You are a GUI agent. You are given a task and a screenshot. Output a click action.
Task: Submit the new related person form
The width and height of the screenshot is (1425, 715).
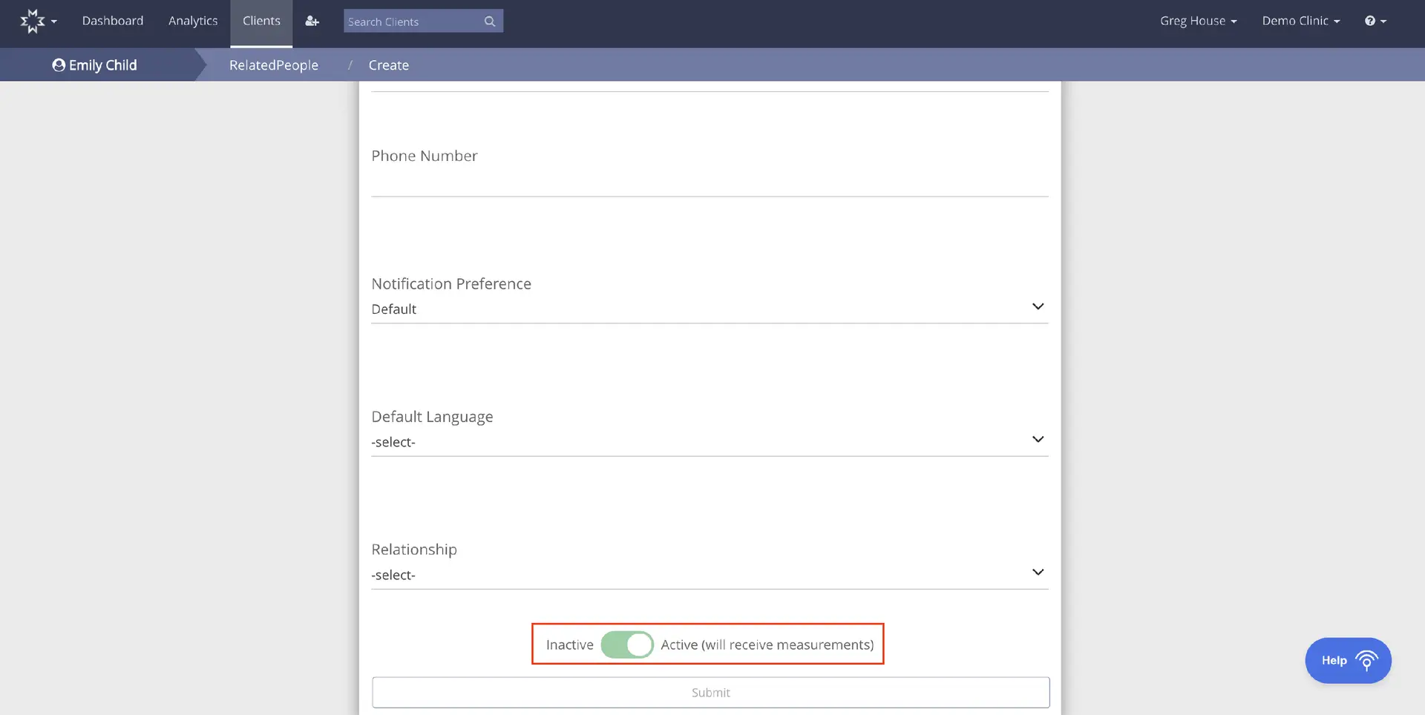[x=710, y=691]
